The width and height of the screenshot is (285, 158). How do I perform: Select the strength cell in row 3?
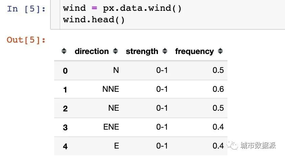[x=162, y=127]
